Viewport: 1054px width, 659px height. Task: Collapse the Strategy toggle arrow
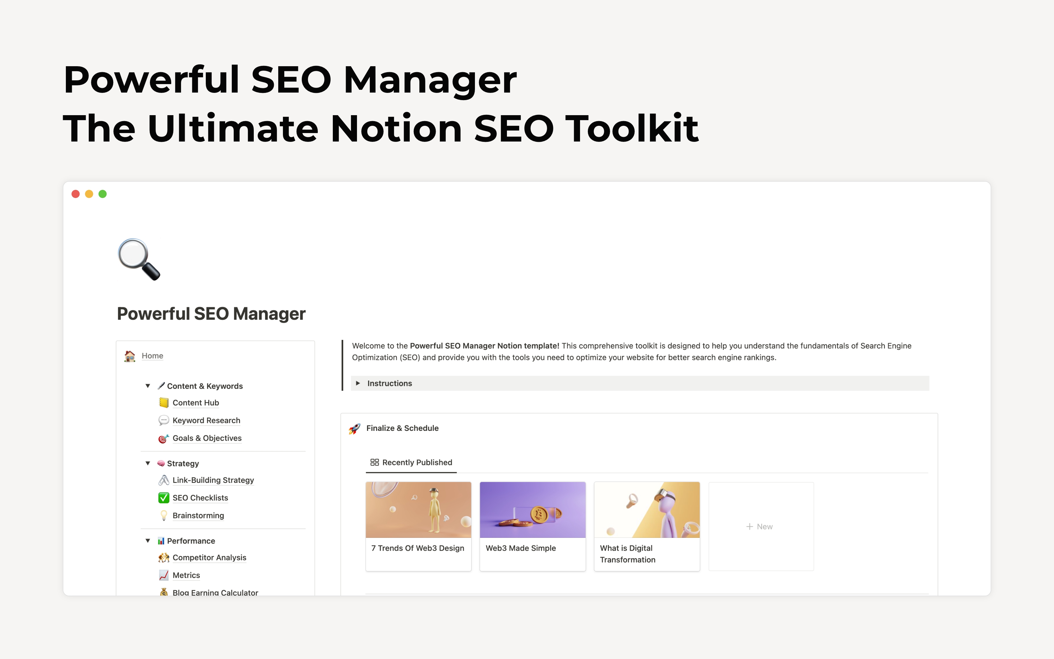[148, 463]
